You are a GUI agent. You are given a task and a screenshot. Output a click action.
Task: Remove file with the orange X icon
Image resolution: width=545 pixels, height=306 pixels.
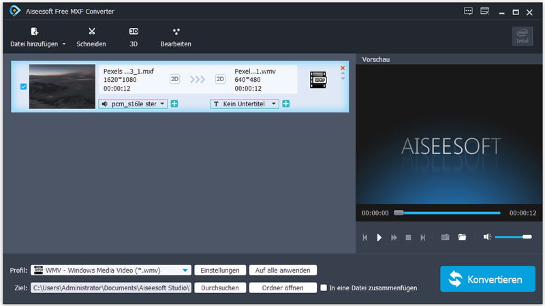click(x=343, y=67)
